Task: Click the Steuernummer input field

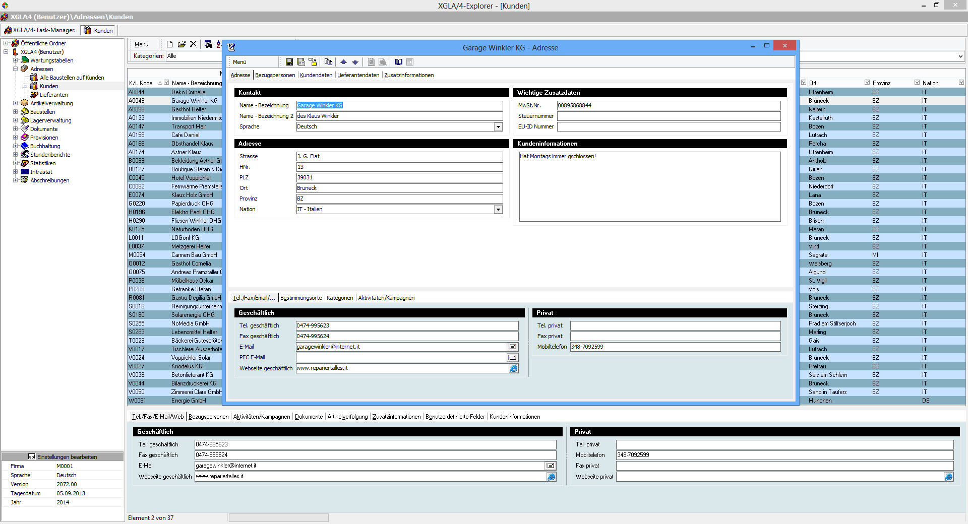Action: (x=669, y=116)
